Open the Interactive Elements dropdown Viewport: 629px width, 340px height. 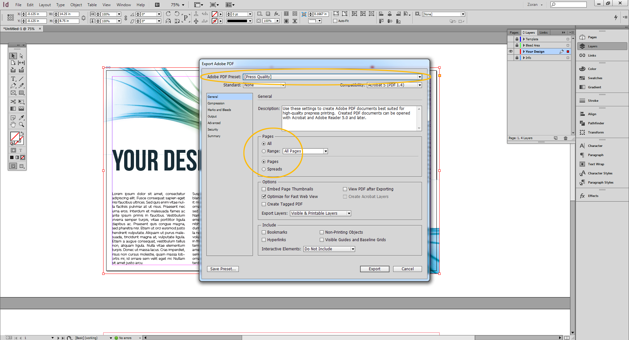click(353, 249)
